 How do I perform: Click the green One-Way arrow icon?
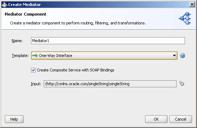[x=35, y=56]
